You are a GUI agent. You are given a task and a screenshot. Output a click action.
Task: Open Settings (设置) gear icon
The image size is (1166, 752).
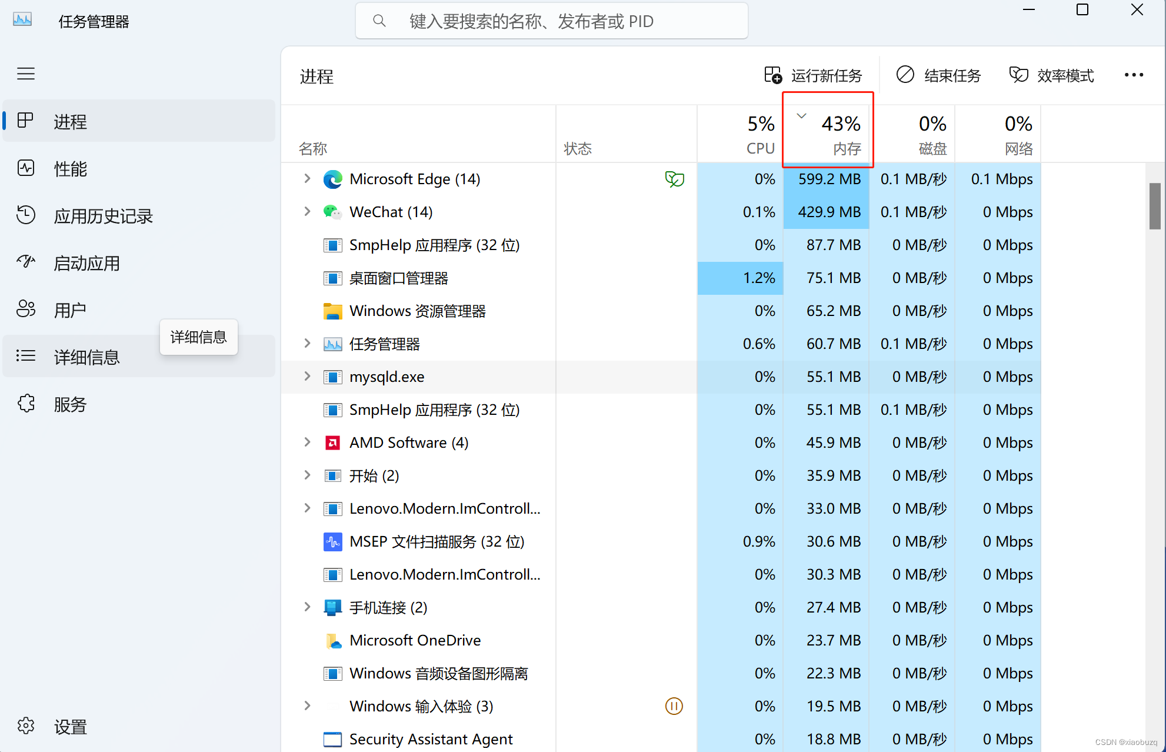click(x=26, y=726)
